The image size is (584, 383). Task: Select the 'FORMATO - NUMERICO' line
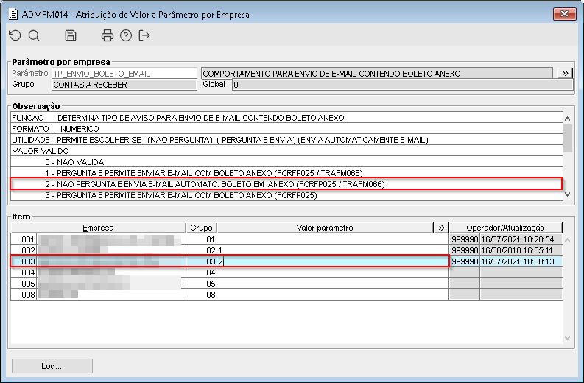(286, 129)
